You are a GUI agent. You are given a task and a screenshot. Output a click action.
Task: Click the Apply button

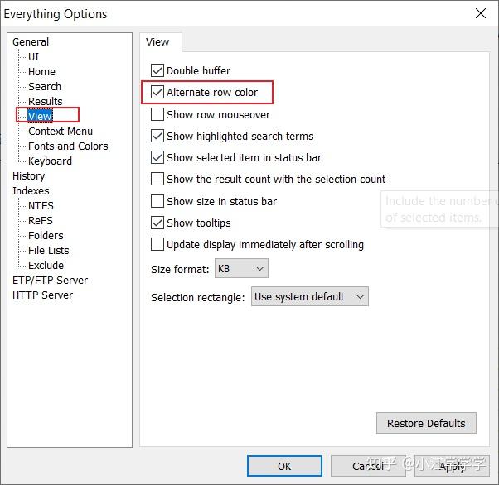[452, 466]
